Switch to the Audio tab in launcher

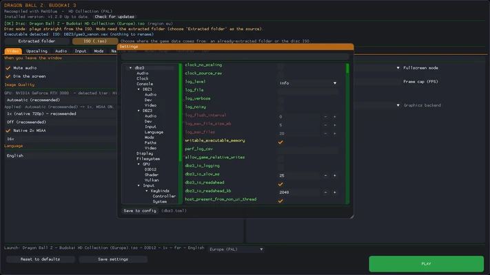click(61, 51)
